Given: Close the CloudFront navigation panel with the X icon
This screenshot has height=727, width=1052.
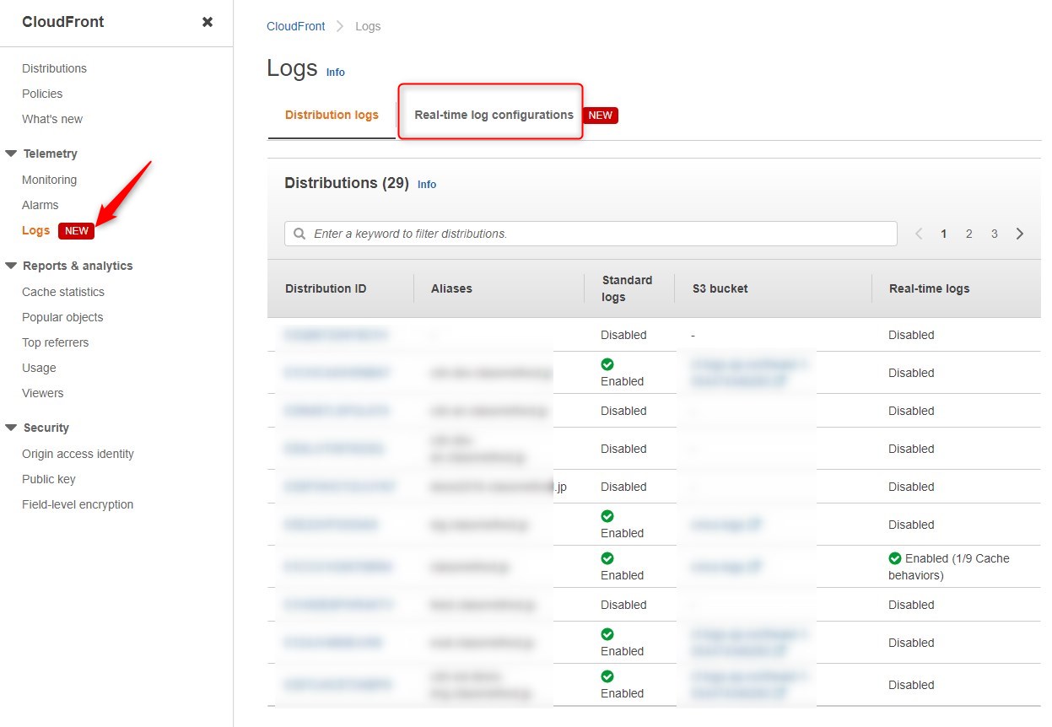Looking at the screenshot, I should point(208,22).
